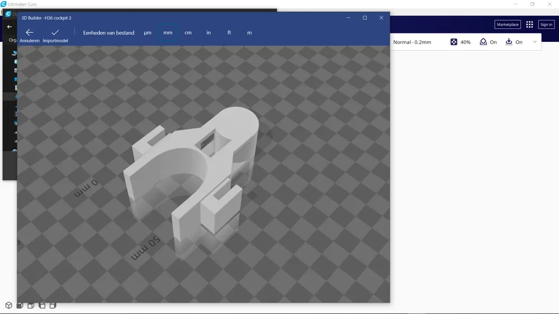559x314 pixels.
Task: Set file units to feet
Action: click(x=229, y=33)
